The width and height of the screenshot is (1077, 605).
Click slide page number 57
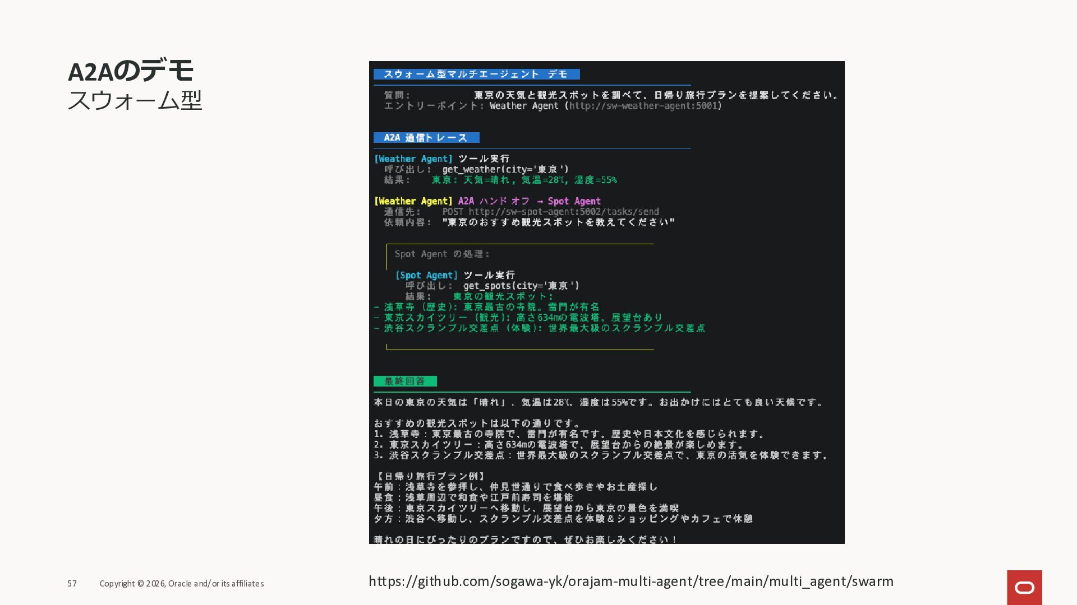72,584
